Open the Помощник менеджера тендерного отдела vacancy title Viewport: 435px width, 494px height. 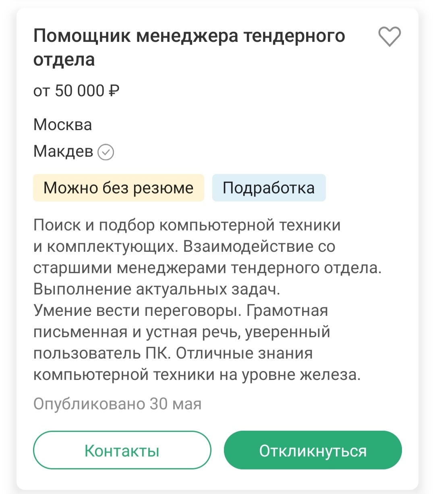click(x=189, y=36)
